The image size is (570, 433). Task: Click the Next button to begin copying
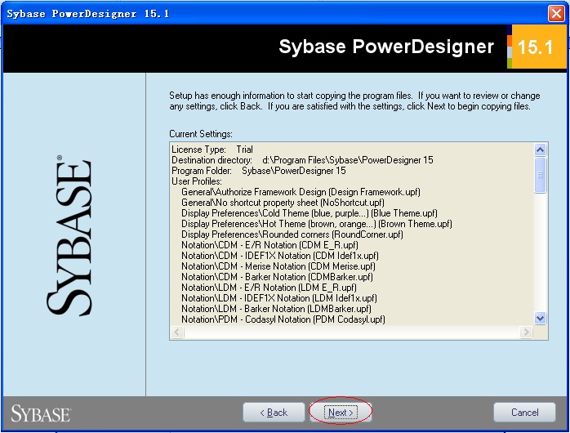tap(341, 413)
